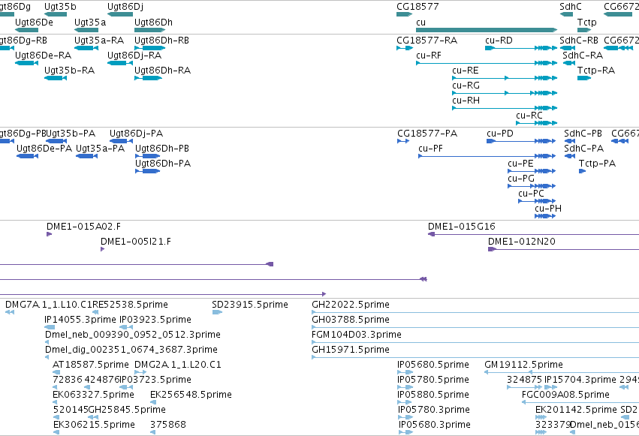Image resolution: width=639 pixels, height=436 pixels.
Task: Click the Ugt86Dj-RA transcript label
Action: 134,56
